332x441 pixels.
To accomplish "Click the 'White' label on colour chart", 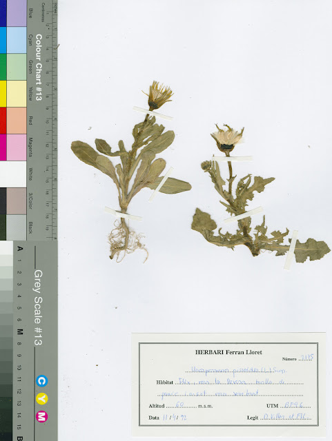I will (30, 174).
